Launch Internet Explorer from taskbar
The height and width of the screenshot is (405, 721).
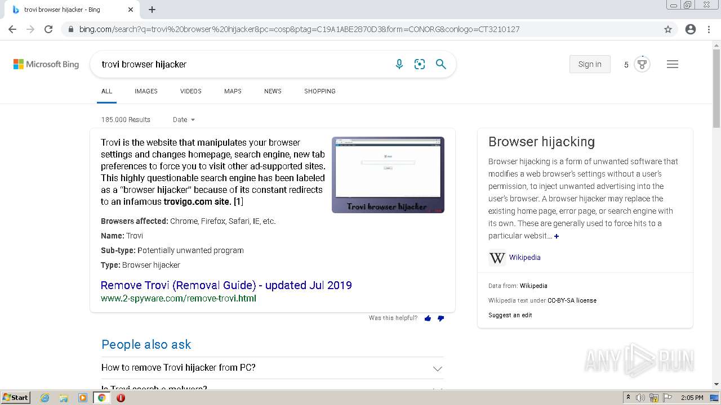tap(45, 398)
